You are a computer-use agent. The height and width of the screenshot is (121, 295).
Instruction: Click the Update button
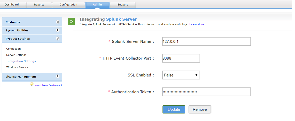pyautogui.click(x=174, y=109)
